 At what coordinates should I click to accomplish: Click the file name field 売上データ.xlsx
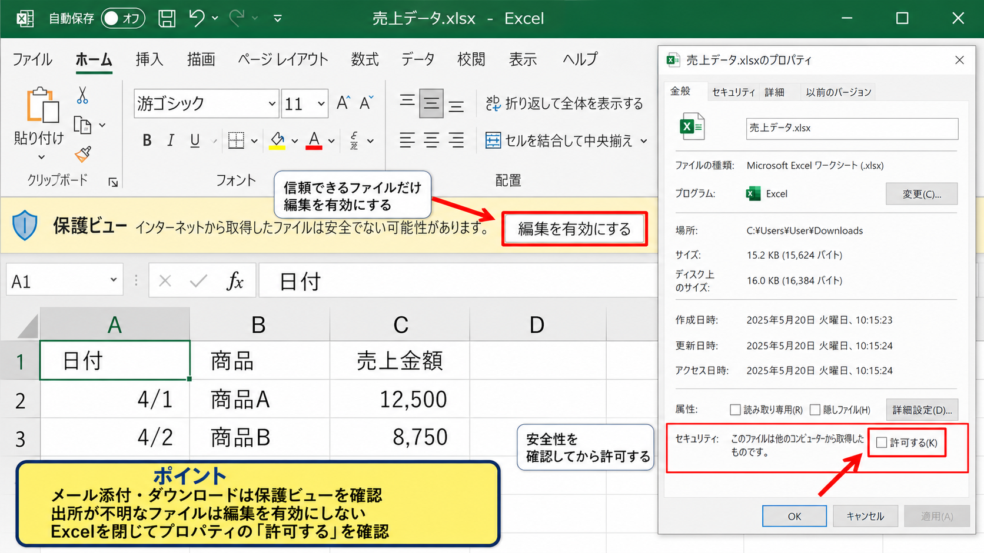852,128
